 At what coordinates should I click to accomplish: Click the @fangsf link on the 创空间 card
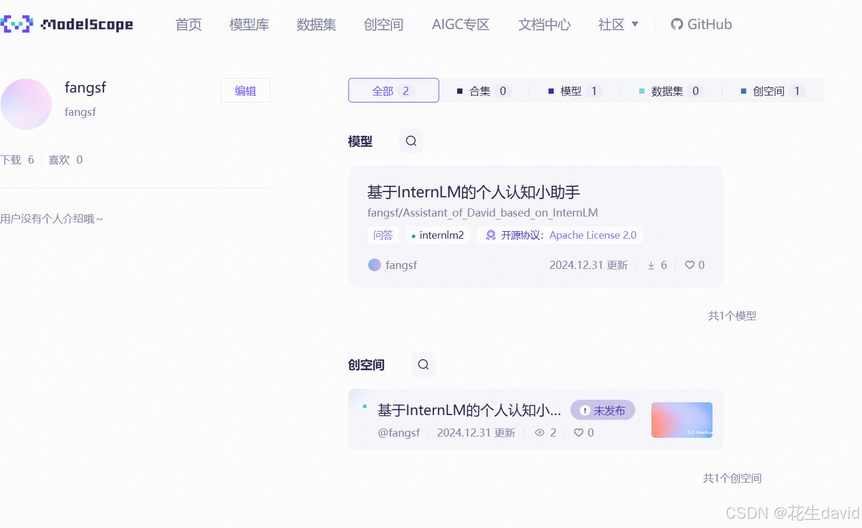coord(399,433)
